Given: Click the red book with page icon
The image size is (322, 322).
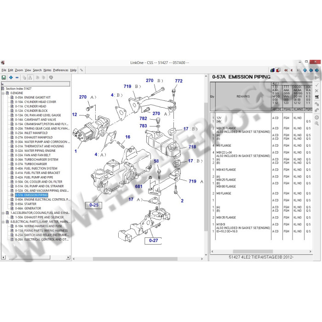Looking at the screenshot, I should (x=278, y=70).
